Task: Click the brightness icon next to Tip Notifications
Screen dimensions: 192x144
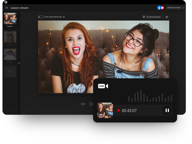Action: (x=167, y=17)
